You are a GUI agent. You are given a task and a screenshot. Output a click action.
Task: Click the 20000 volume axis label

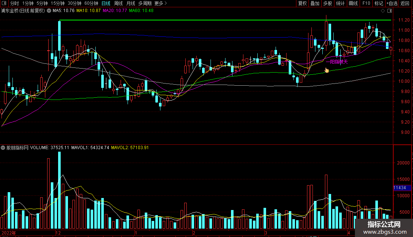pyautogui.click(x=403, y=163)
